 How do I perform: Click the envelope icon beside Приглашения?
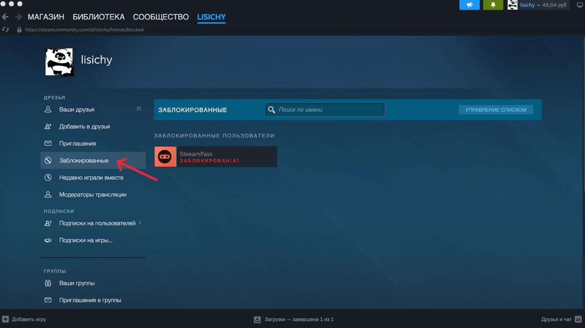click(48, 143)
